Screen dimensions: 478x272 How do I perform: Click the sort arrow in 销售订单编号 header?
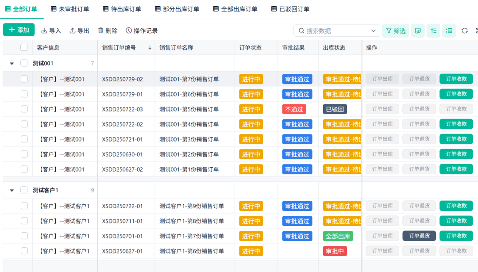tap(150, 47)
